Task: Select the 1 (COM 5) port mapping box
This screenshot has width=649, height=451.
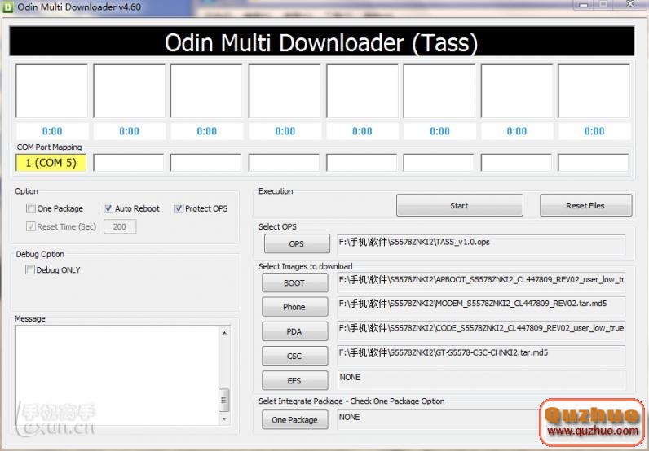Action: click(51, 163)
